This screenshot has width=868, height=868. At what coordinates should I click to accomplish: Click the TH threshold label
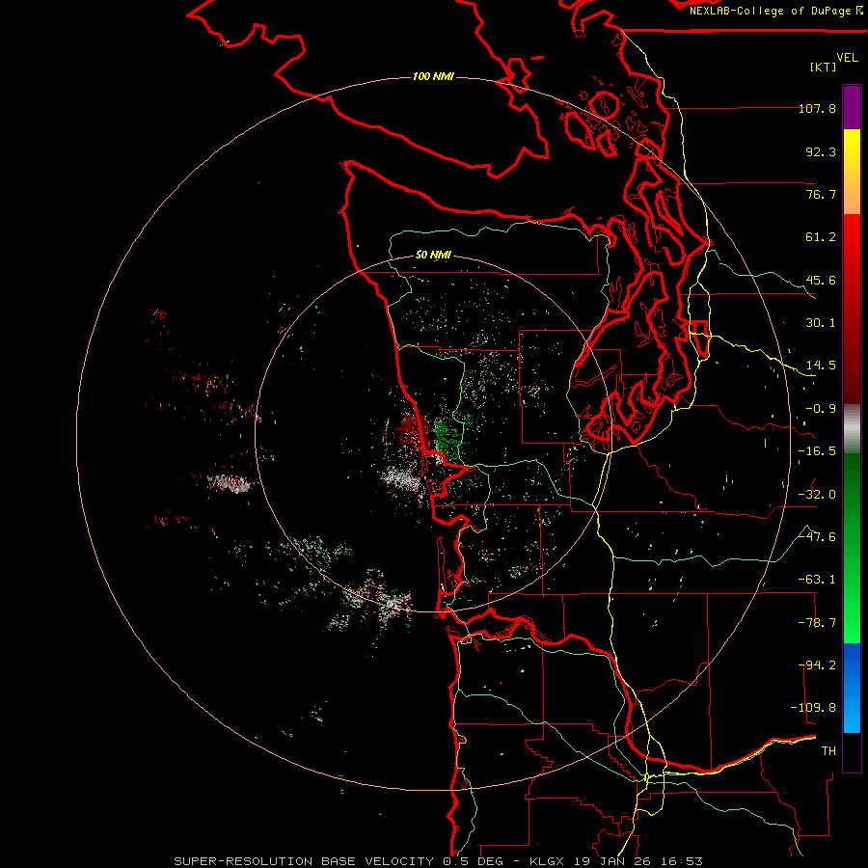pyautogui.click(x=828, y=751)
